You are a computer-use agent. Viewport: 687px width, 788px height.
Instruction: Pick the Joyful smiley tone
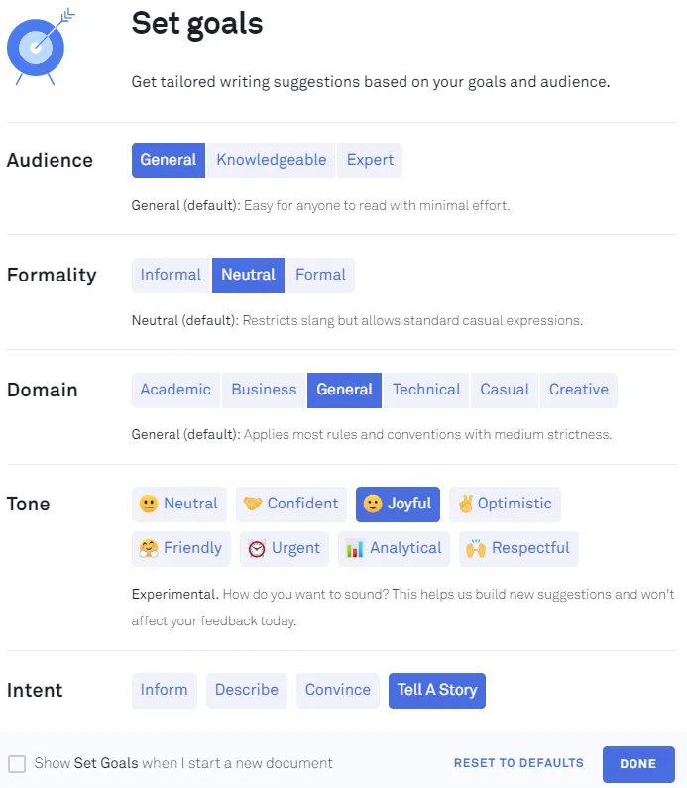pos(398,504)
